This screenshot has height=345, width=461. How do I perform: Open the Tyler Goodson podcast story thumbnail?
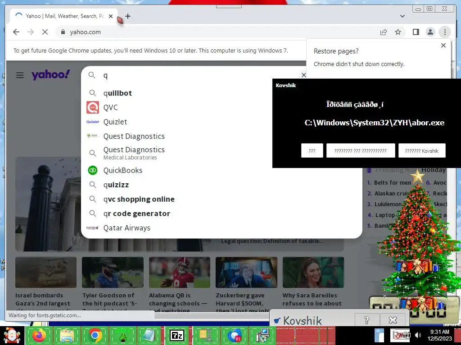click(x=113, y=272)
